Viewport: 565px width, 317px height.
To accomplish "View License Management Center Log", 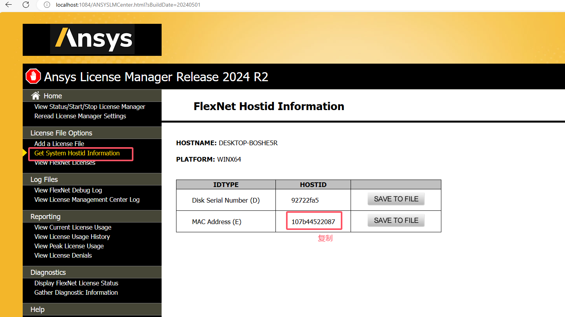I will pos(86,199).
